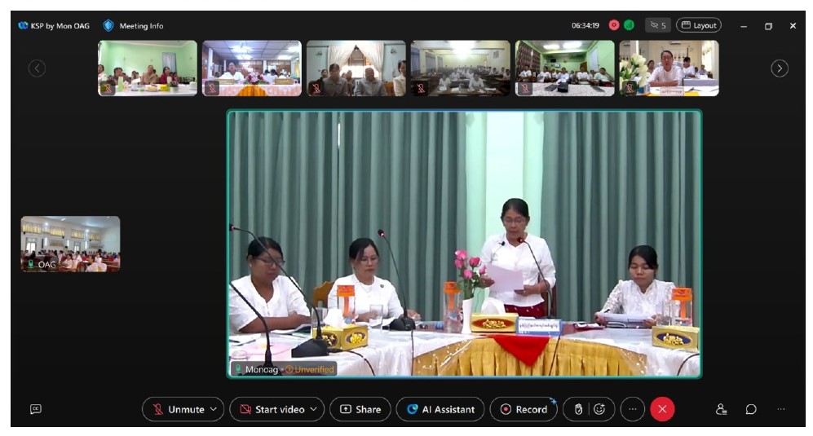Expand video options arrow beside Start video

pos(314,409)
